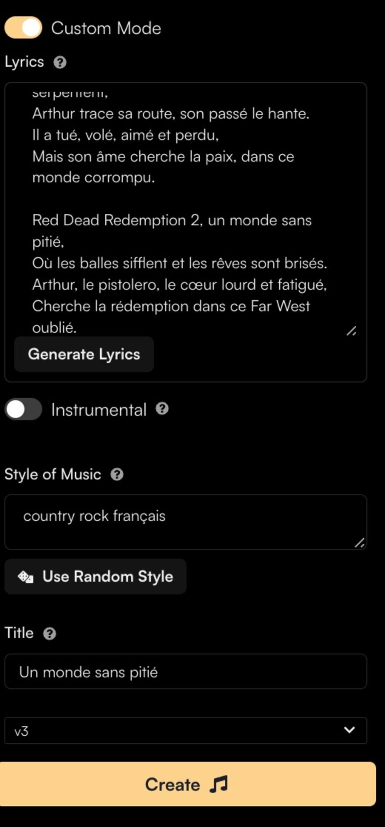This screenshot has width=385, height=827.
Task: Expand version list using chevron arrow
Action: pyautogui.click(x=350, y=730)
